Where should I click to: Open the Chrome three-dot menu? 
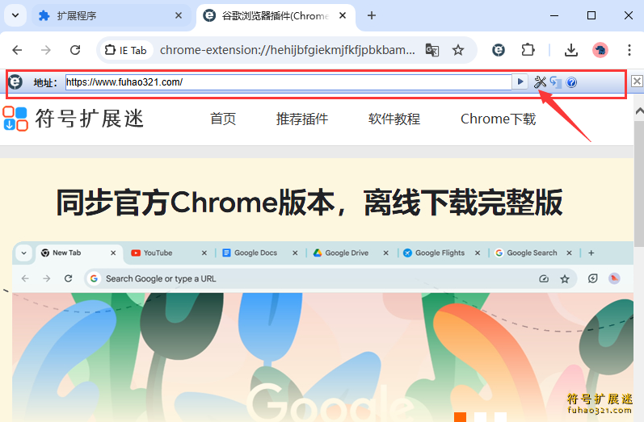coord(629,50)
